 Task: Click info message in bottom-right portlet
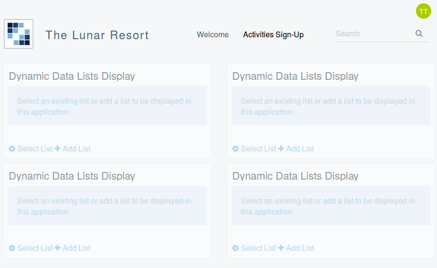(331, 205)
